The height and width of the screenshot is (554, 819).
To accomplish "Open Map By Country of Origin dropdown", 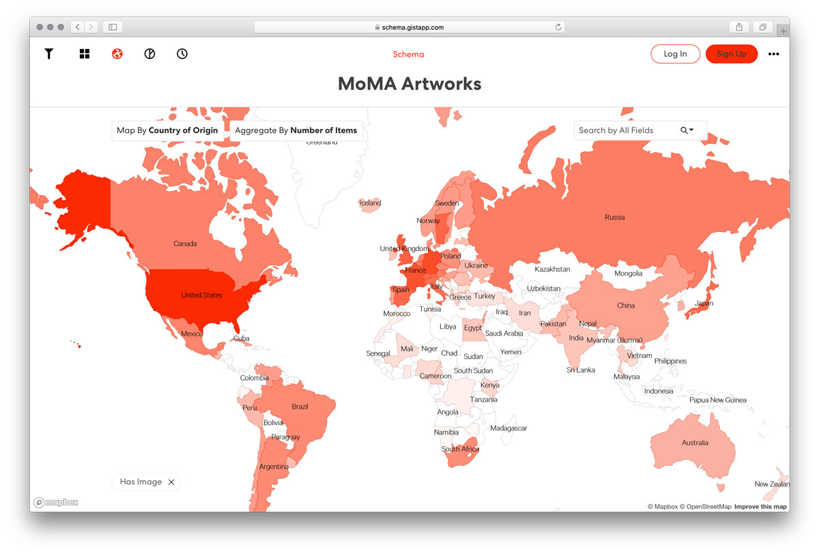I will pos(168,130).
